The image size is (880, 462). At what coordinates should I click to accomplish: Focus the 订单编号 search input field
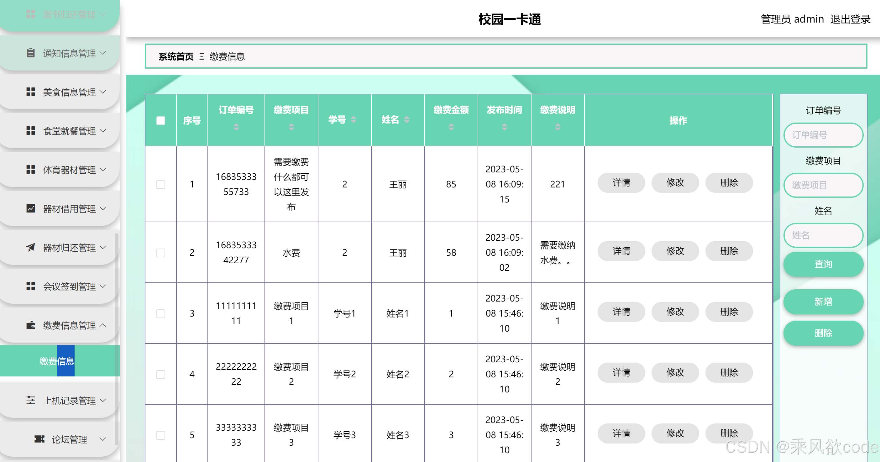(x=823, y=135)
